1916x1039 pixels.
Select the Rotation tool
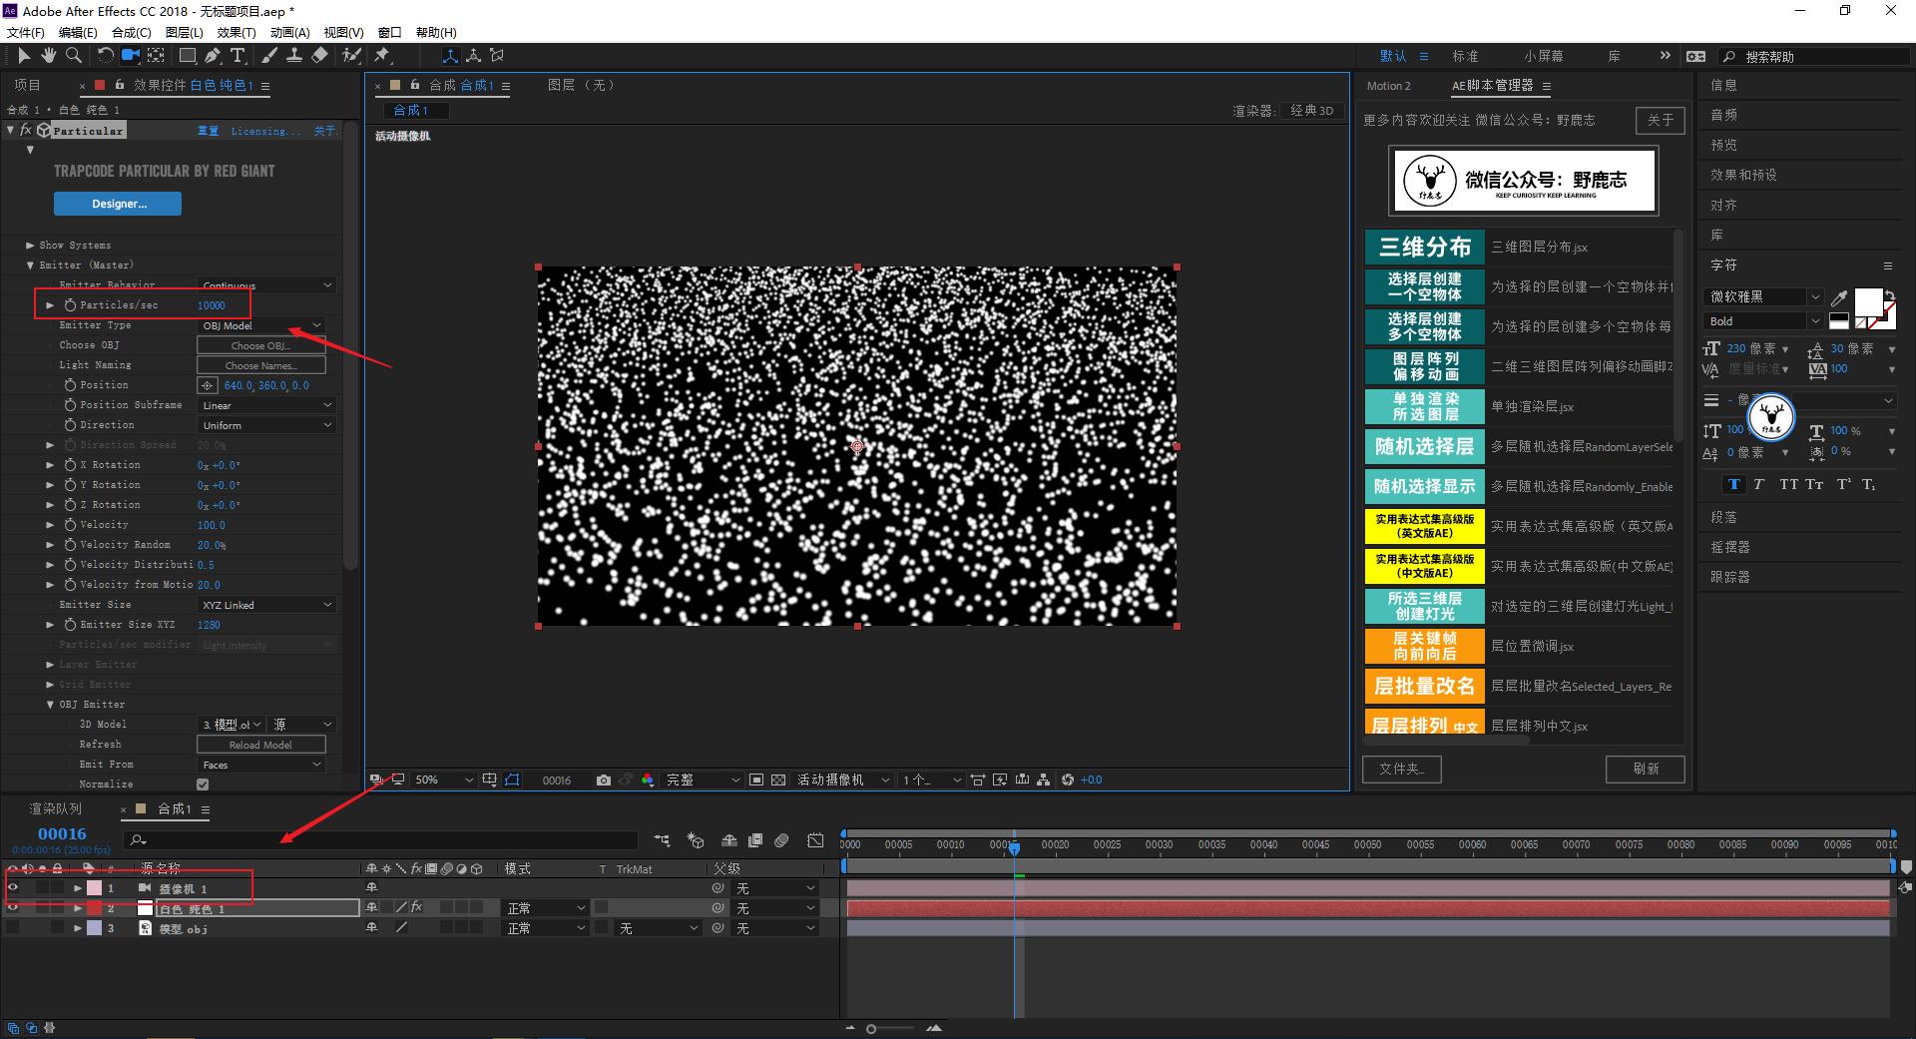pyautogui.click(x=105, y=56)
